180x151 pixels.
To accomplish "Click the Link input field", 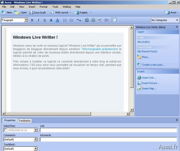I will (108, 130).
